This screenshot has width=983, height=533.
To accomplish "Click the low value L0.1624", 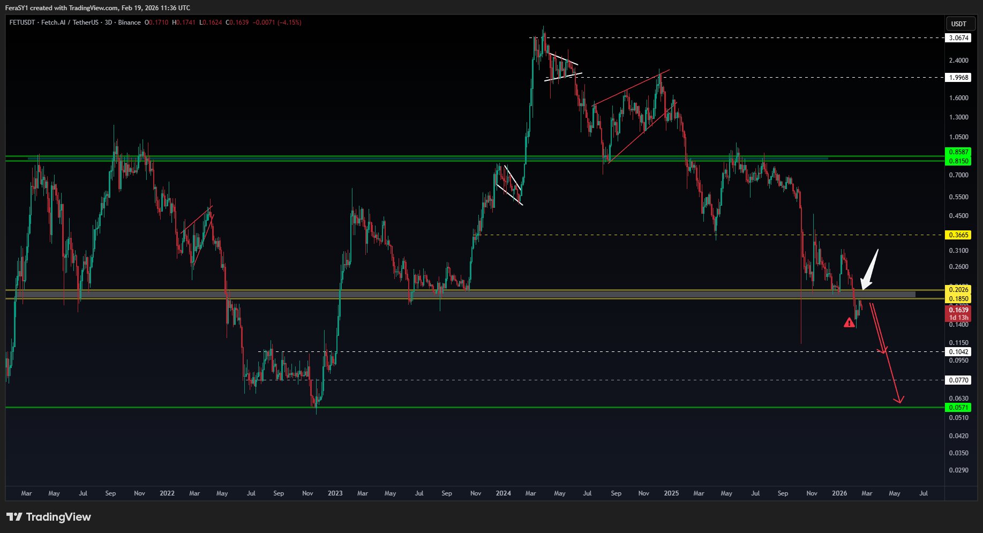I will pos(211,22).
